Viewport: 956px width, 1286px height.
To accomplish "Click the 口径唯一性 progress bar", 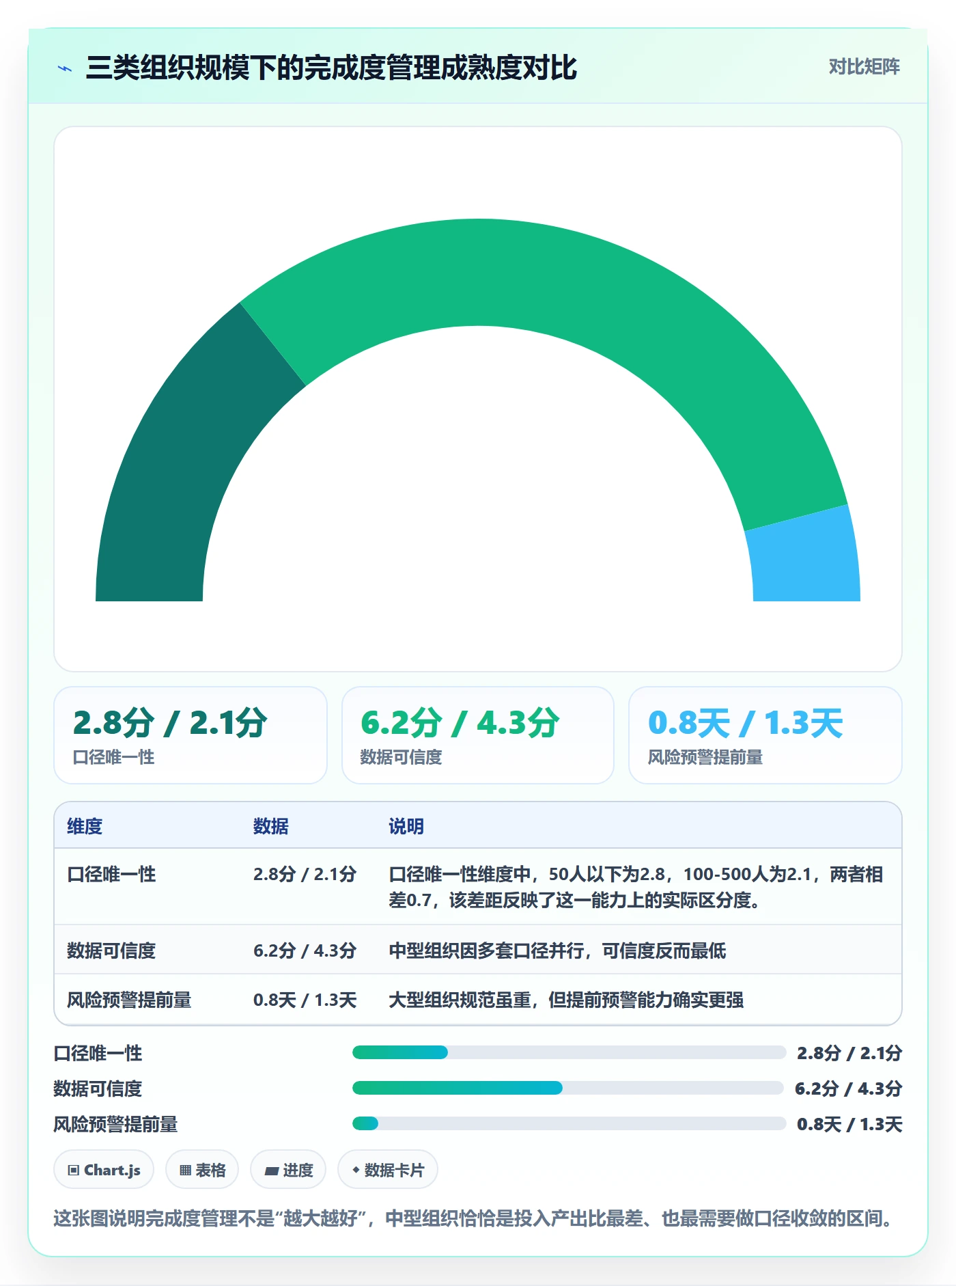I will pyautogui.click(x=569, y=1052).
